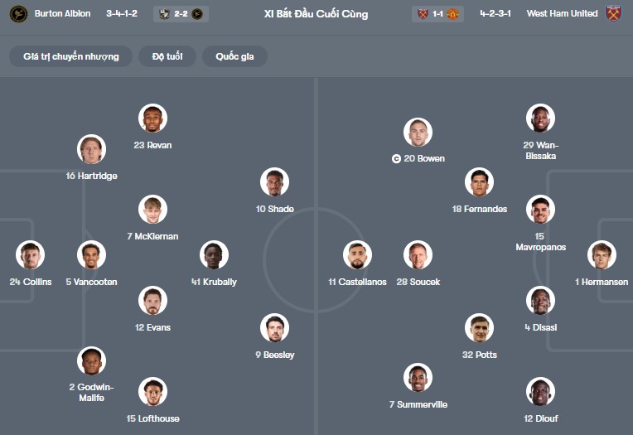Open the Burton Albion team name link
This screenshot has height=435, width=633.
(x=63, y=14)
